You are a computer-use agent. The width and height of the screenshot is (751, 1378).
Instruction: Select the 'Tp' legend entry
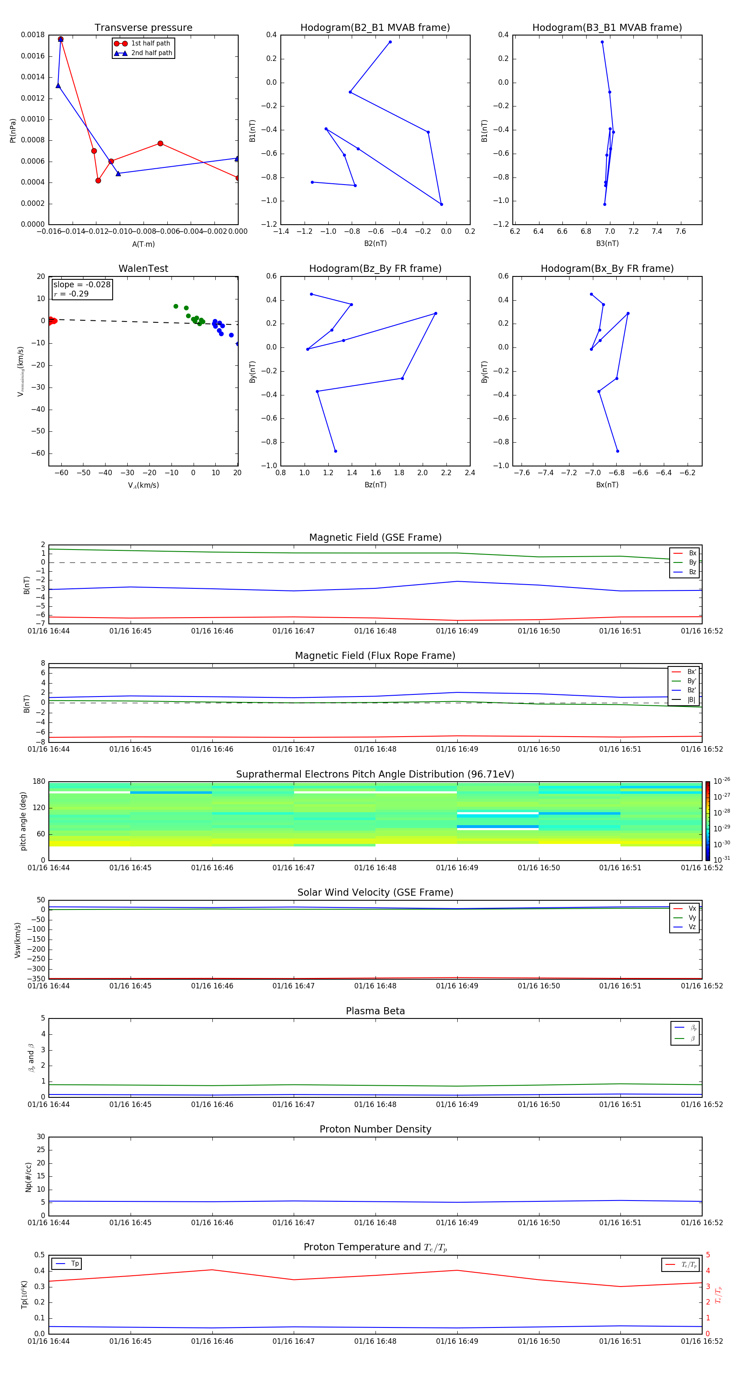click(x=67, y=1264)
